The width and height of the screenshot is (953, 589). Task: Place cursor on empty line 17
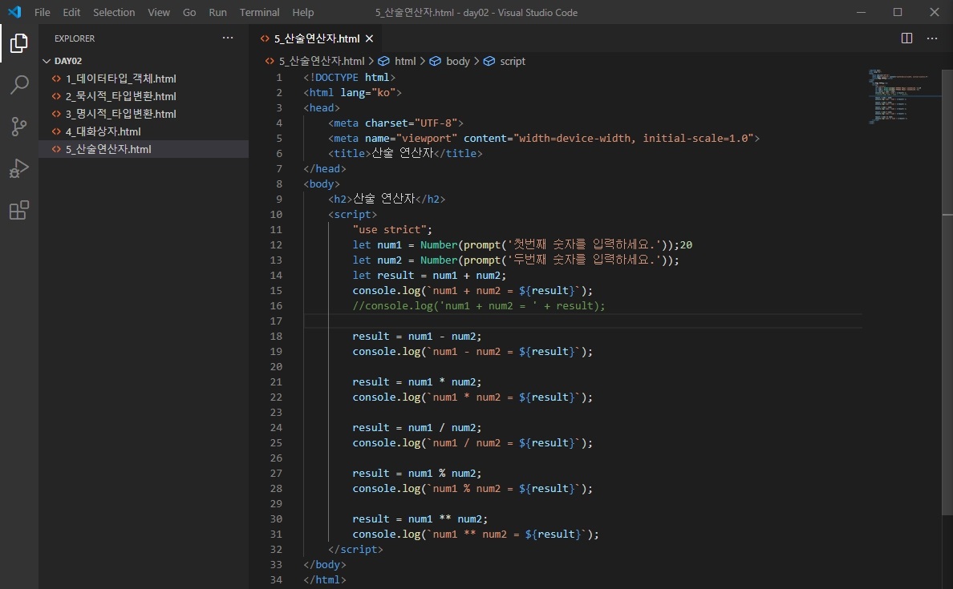point(582,321)
